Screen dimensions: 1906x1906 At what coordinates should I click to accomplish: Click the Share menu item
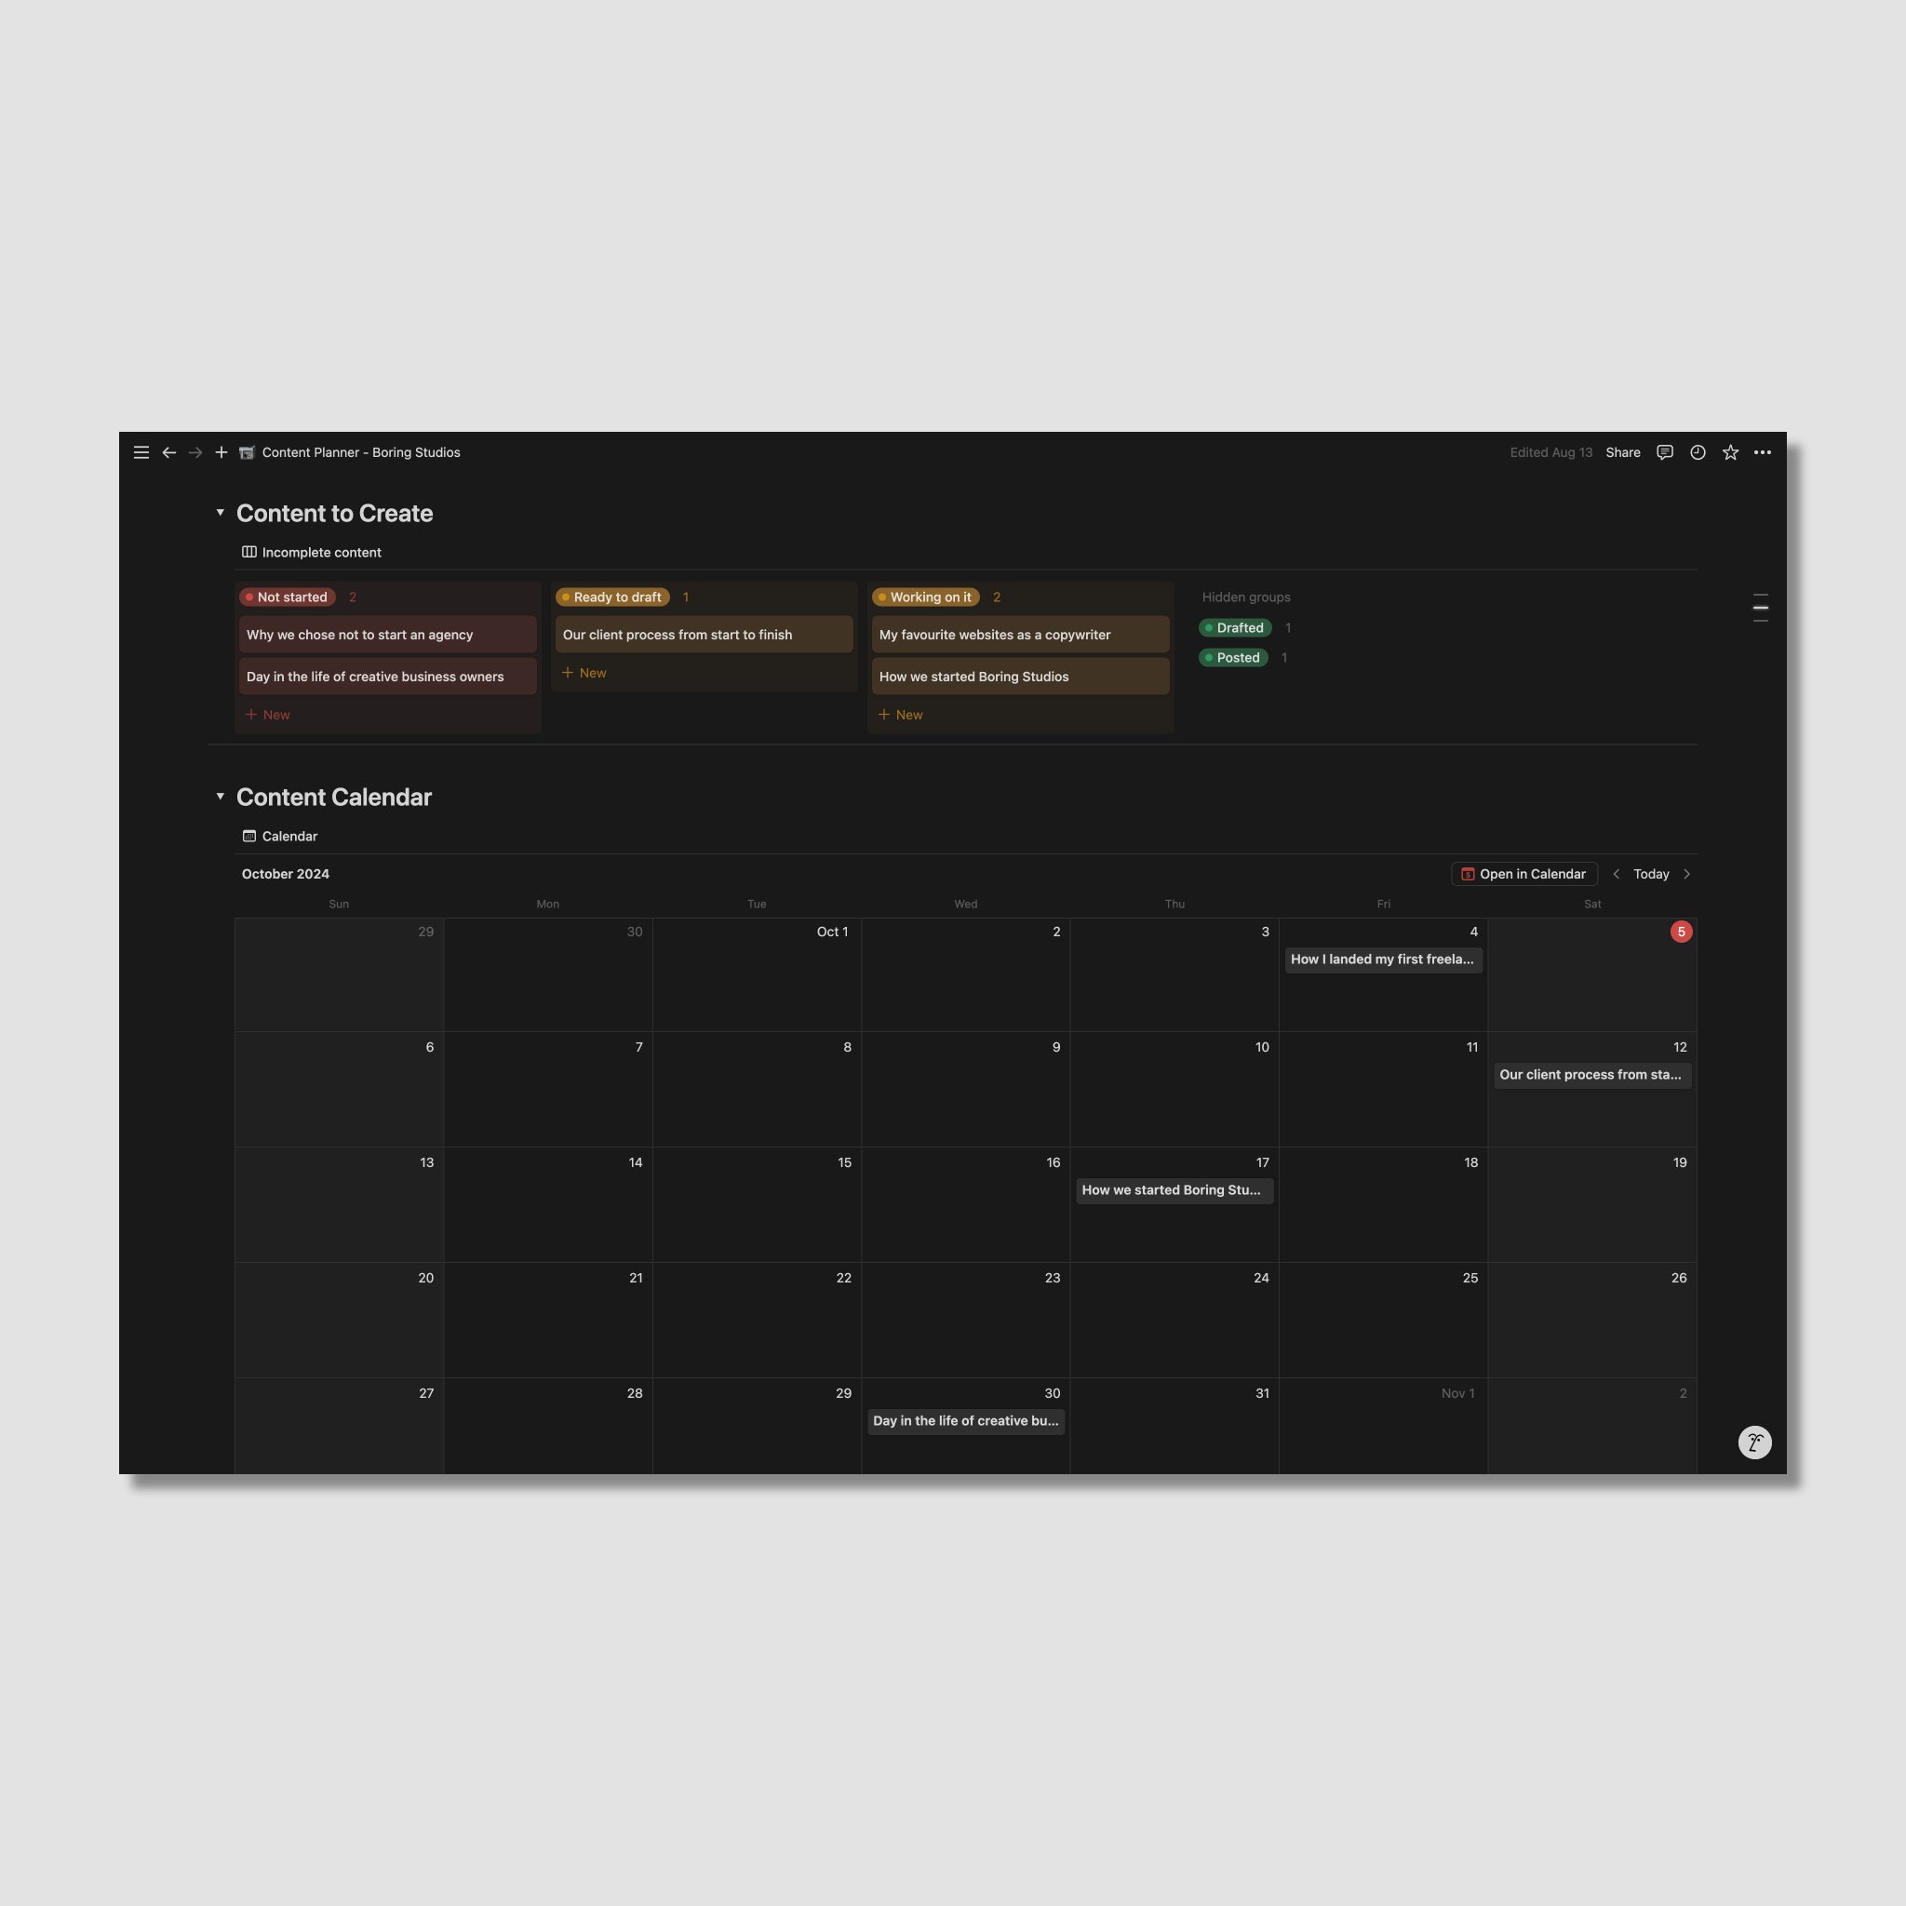1623,452
